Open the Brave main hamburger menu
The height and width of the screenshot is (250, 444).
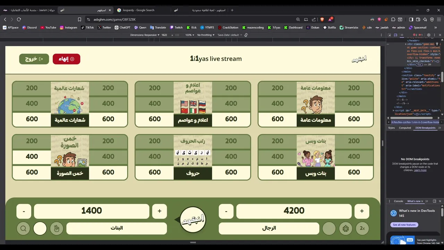[439, 19]
